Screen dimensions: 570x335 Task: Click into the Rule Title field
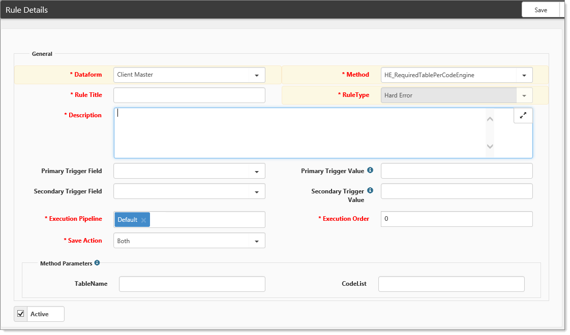coord(189,95)
